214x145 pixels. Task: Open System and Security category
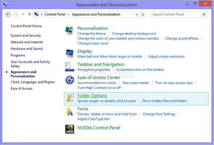pos(26,35)
